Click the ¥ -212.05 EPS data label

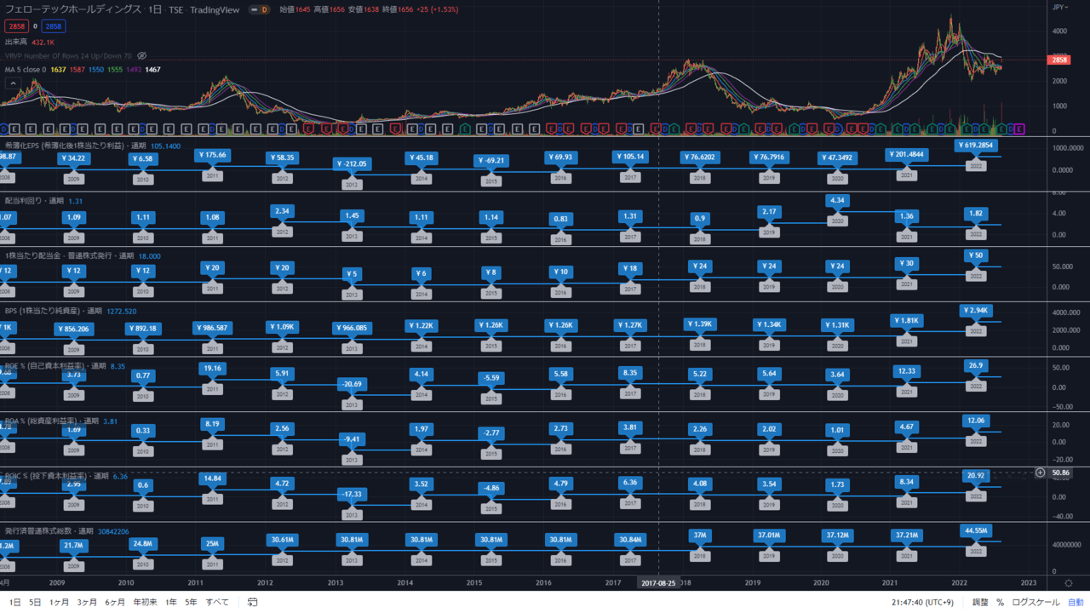coord(352,163)
